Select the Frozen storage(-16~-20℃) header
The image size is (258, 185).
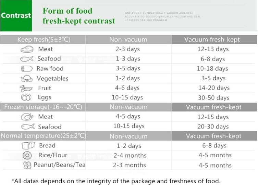pos(43,107)
